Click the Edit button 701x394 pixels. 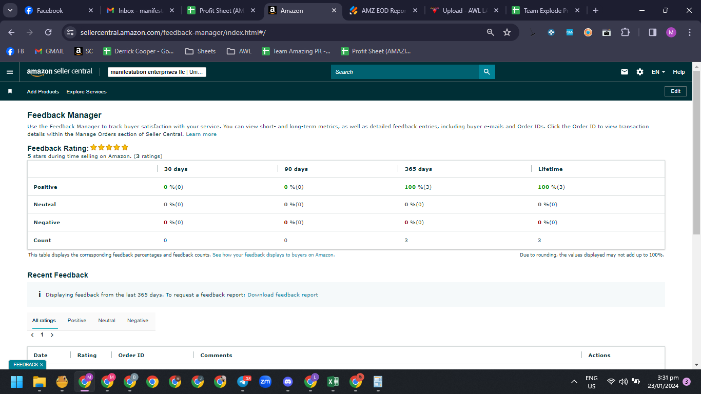(x=675, y=91)
